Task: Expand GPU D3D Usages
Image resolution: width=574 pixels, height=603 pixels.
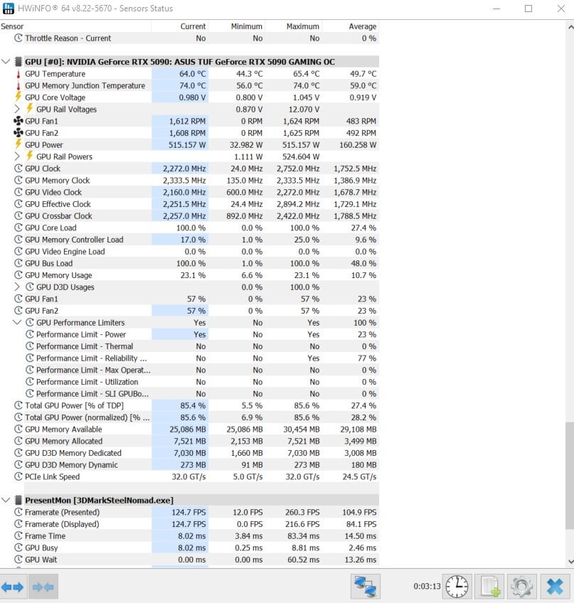Action: pyautogui.click(x=17, y=287)
